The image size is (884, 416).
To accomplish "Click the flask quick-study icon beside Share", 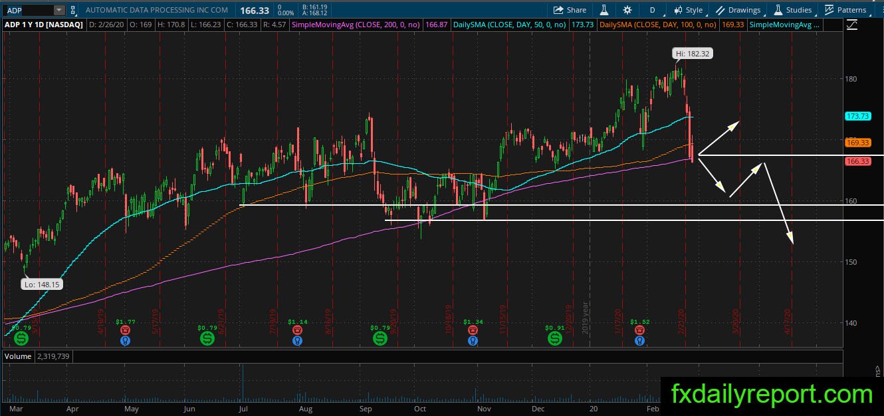I will coord(604,10).
